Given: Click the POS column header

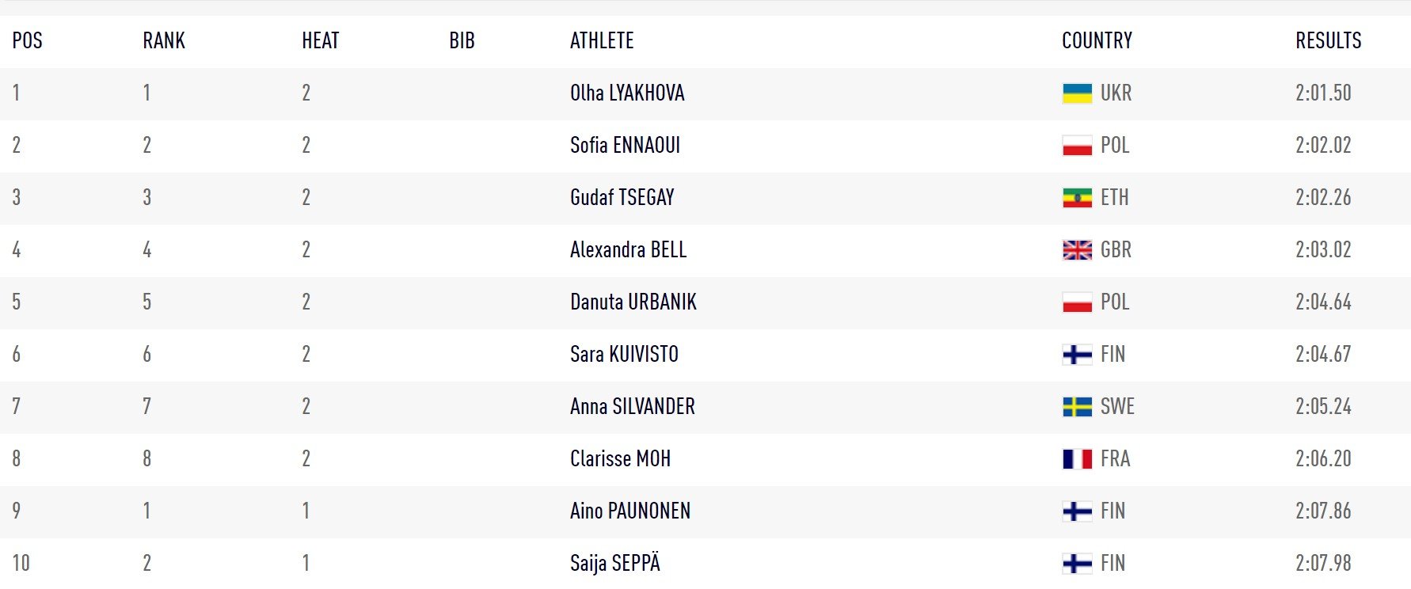Looking at the screenshot, I should coord(28,41).
